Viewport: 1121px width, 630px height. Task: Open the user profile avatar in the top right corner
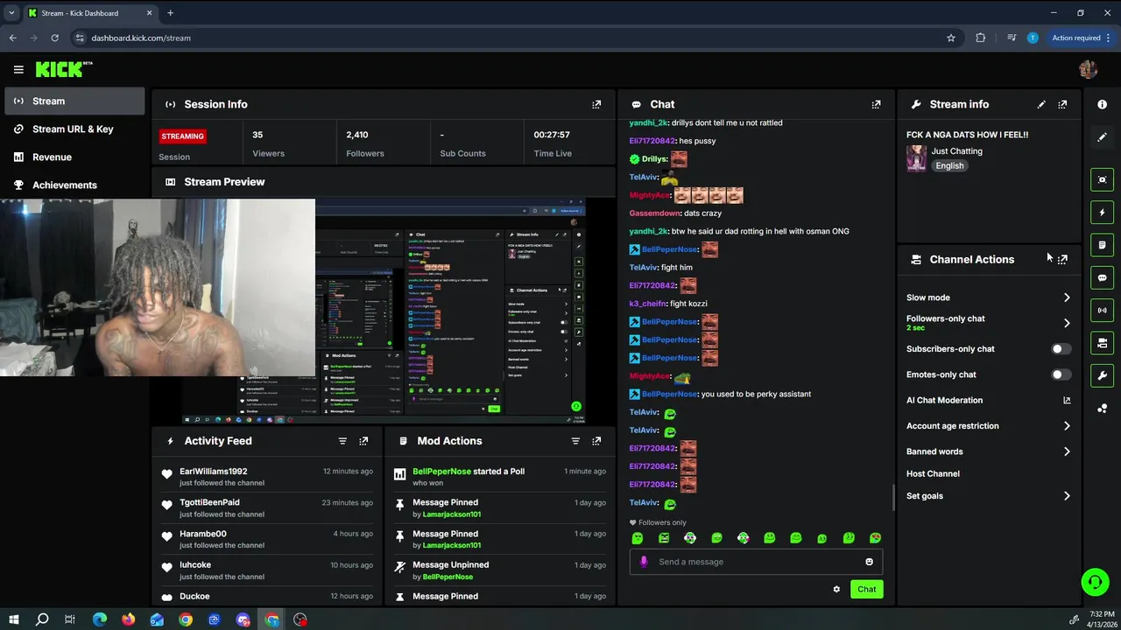1088,69
